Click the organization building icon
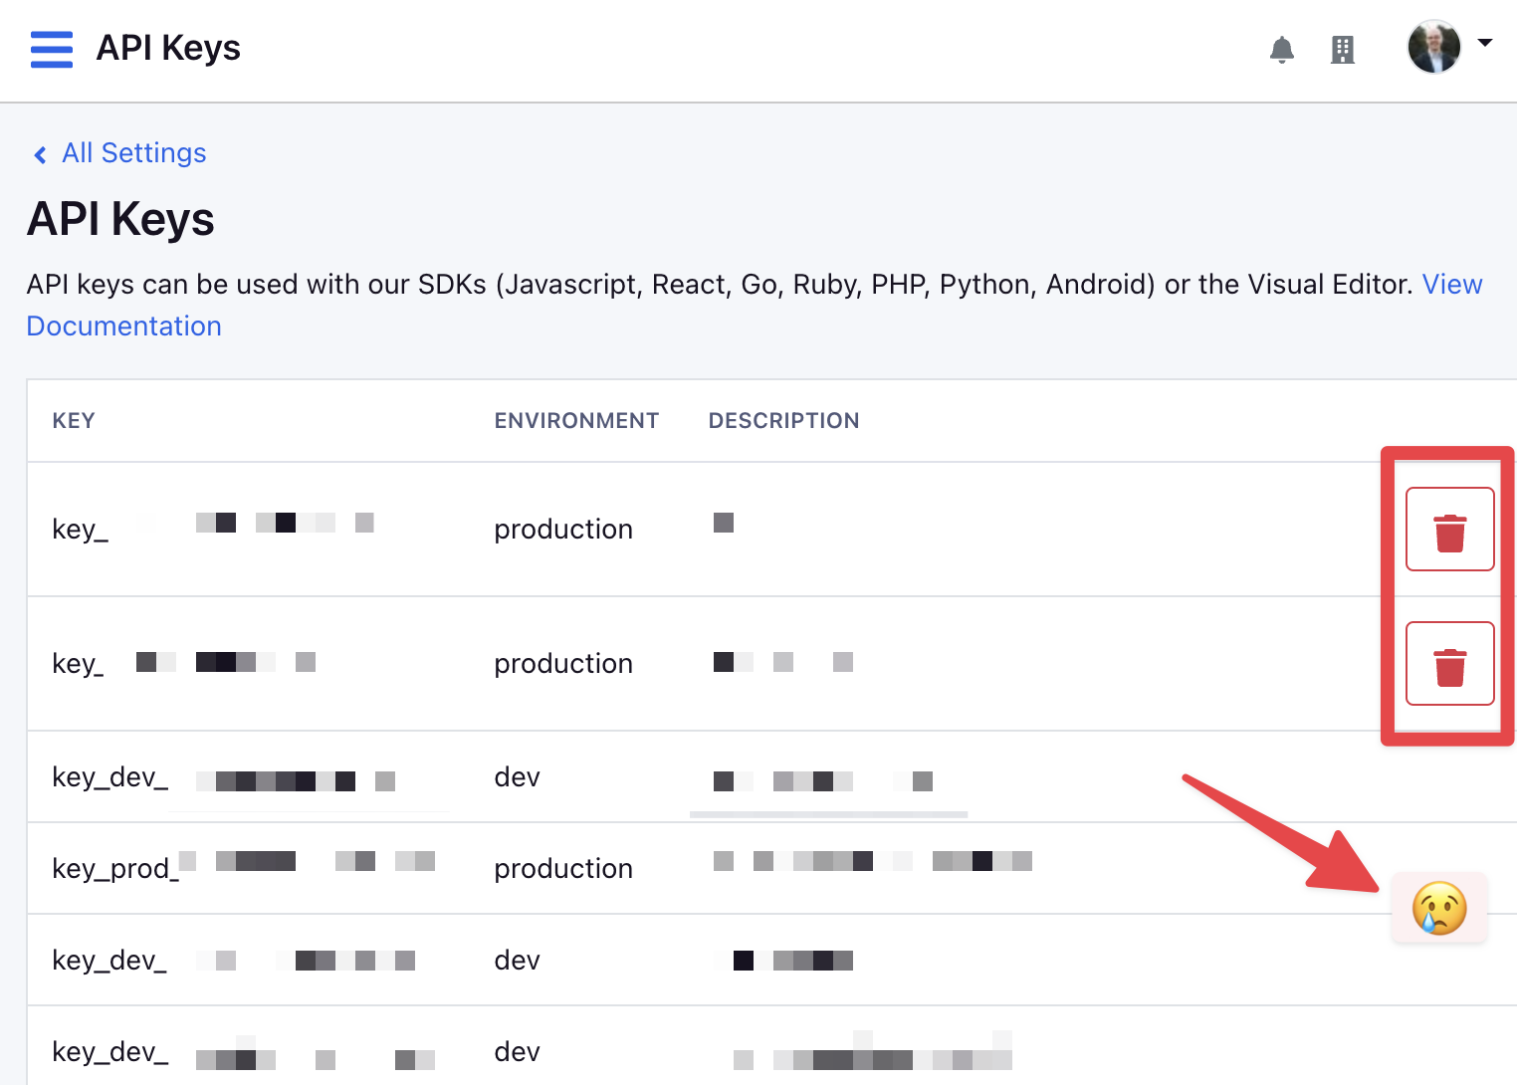The height and width of the screenshot is (1085, 1517). pyautogui.click(x=1343, y=50)
